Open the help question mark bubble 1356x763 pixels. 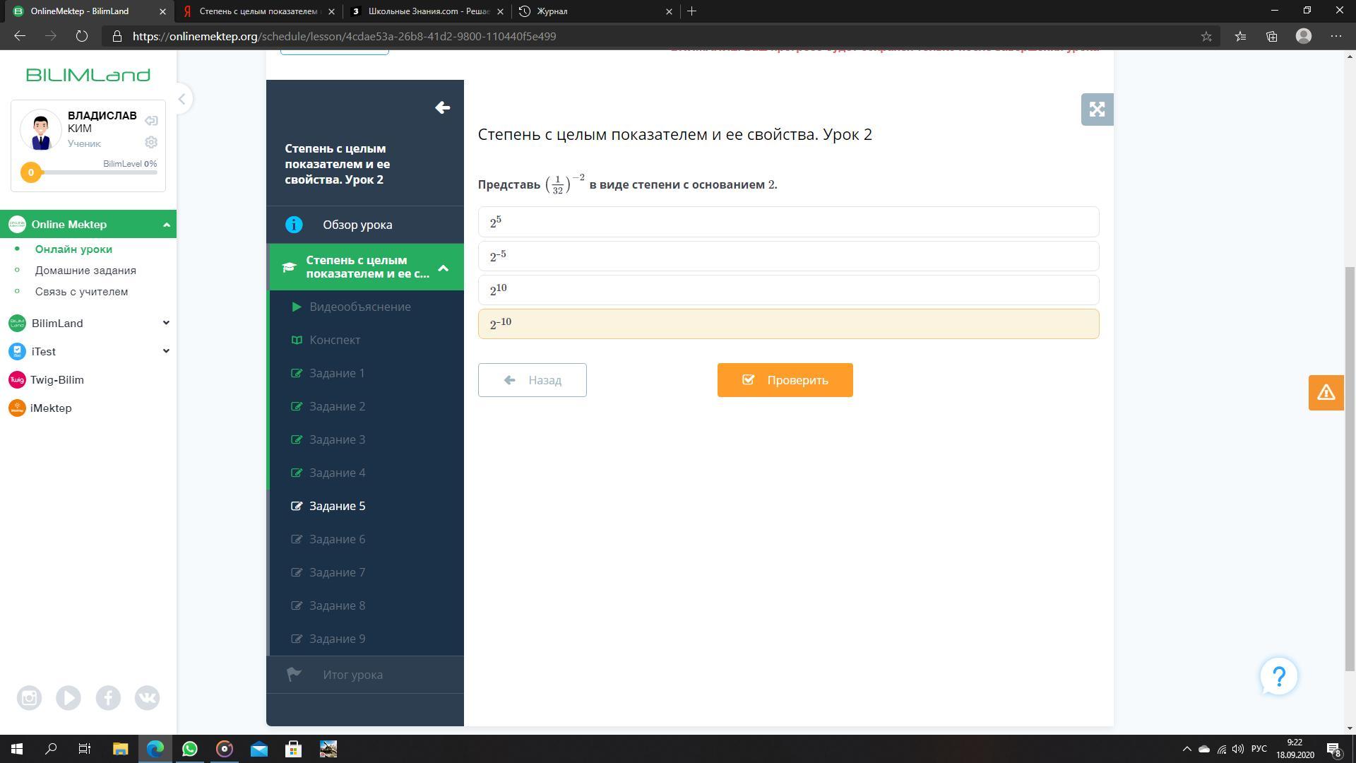[x=1278, y=676]
